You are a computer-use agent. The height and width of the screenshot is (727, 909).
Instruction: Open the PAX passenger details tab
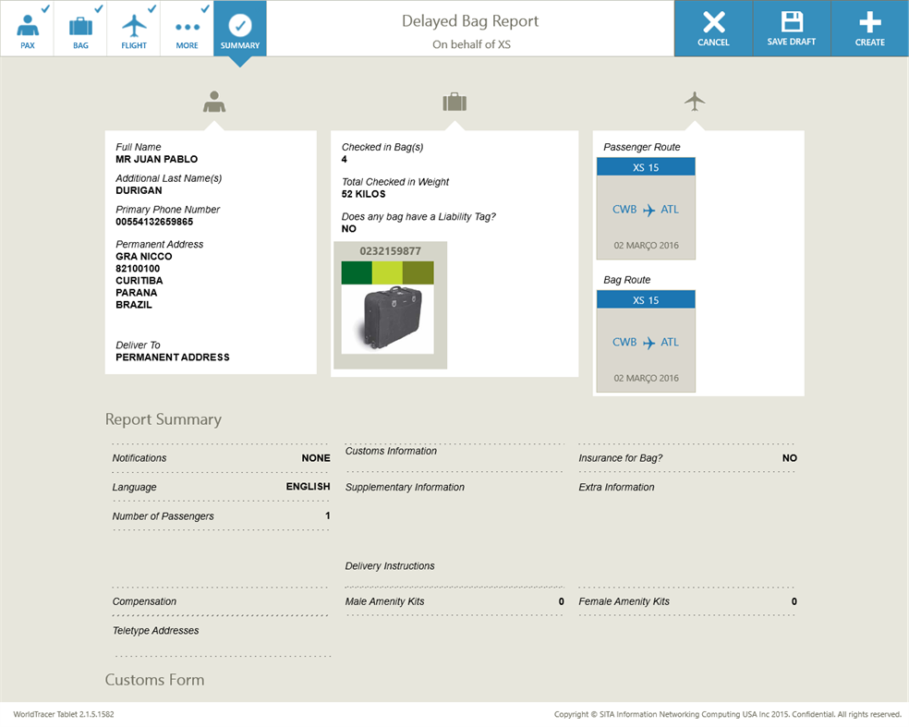[x=27, y=28]
